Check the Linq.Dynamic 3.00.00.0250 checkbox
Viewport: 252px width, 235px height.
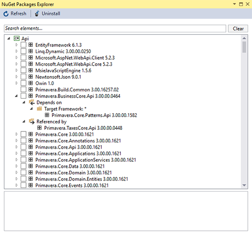pyautogui.click(x=24, y=51)
